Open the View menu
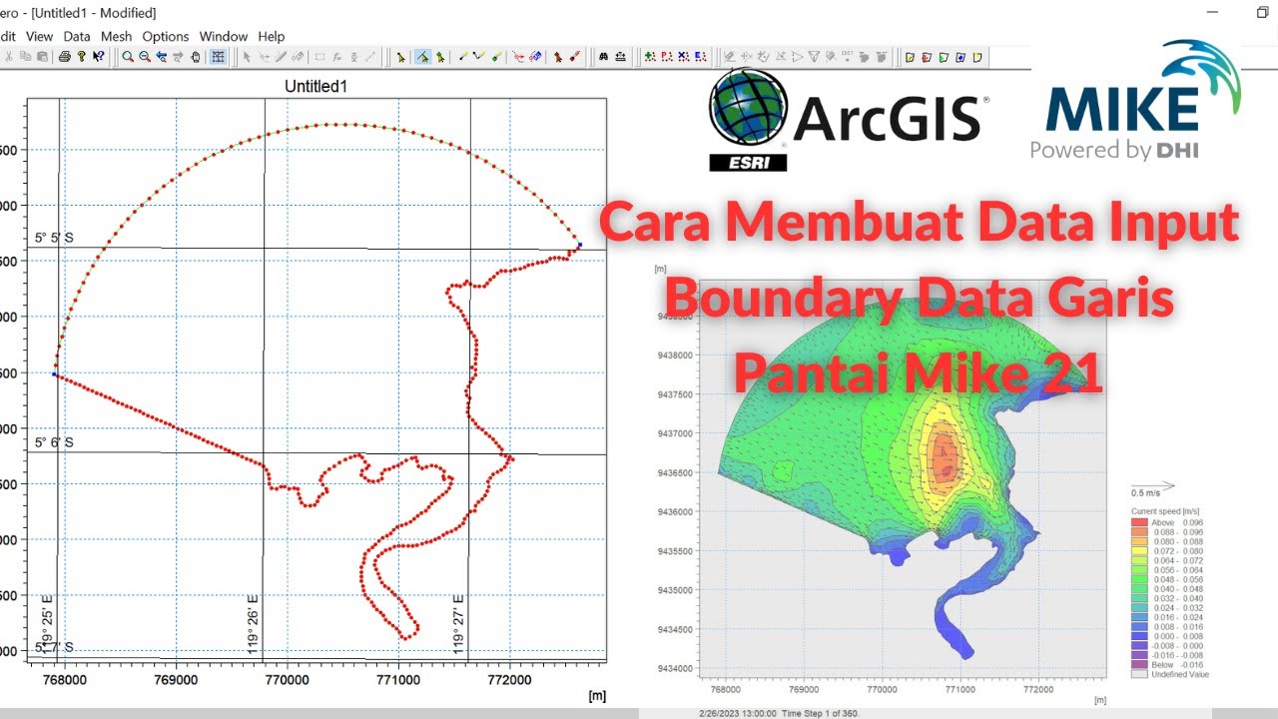This screenshot has height=719, width=1278. (39, 36)
